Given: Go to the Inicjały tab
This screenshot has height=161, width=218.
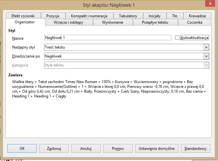Looking at the screenshot, I should 155,16.
